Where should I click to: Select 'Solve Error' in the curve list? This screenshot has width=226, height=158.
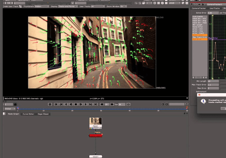(200, 27)
